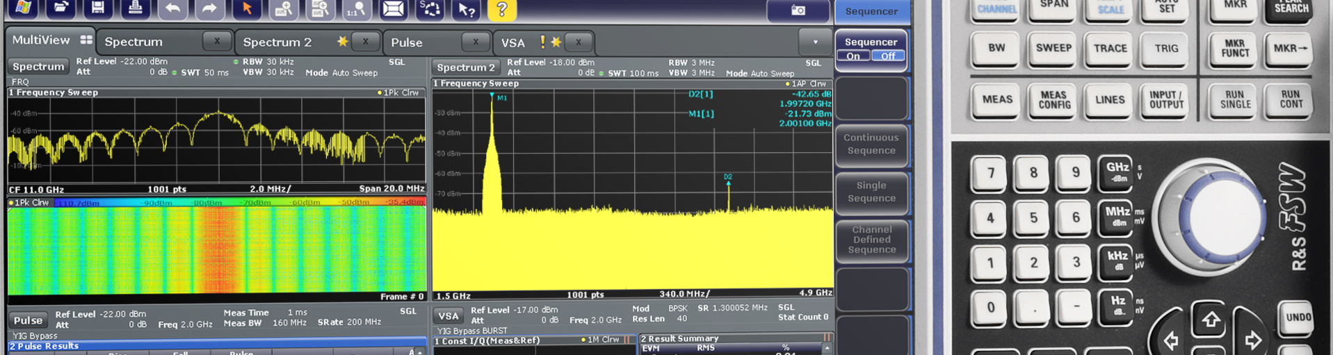Switch to the Pulse tab

coord(407,42)
